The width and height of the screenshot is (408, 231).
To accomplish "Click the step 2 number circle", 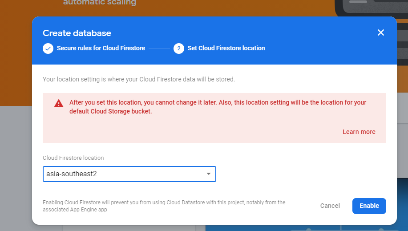I will coord(179,48).
